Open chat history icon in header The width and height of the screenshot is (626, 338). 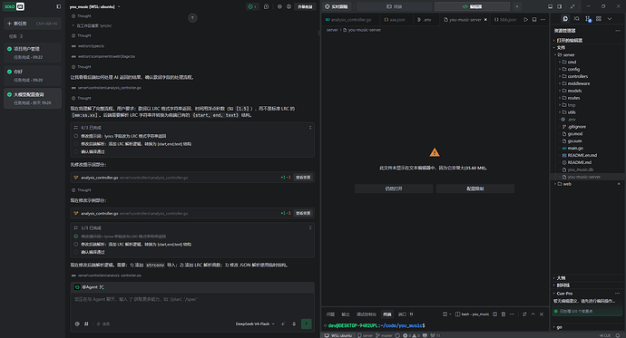pos(267,6)
